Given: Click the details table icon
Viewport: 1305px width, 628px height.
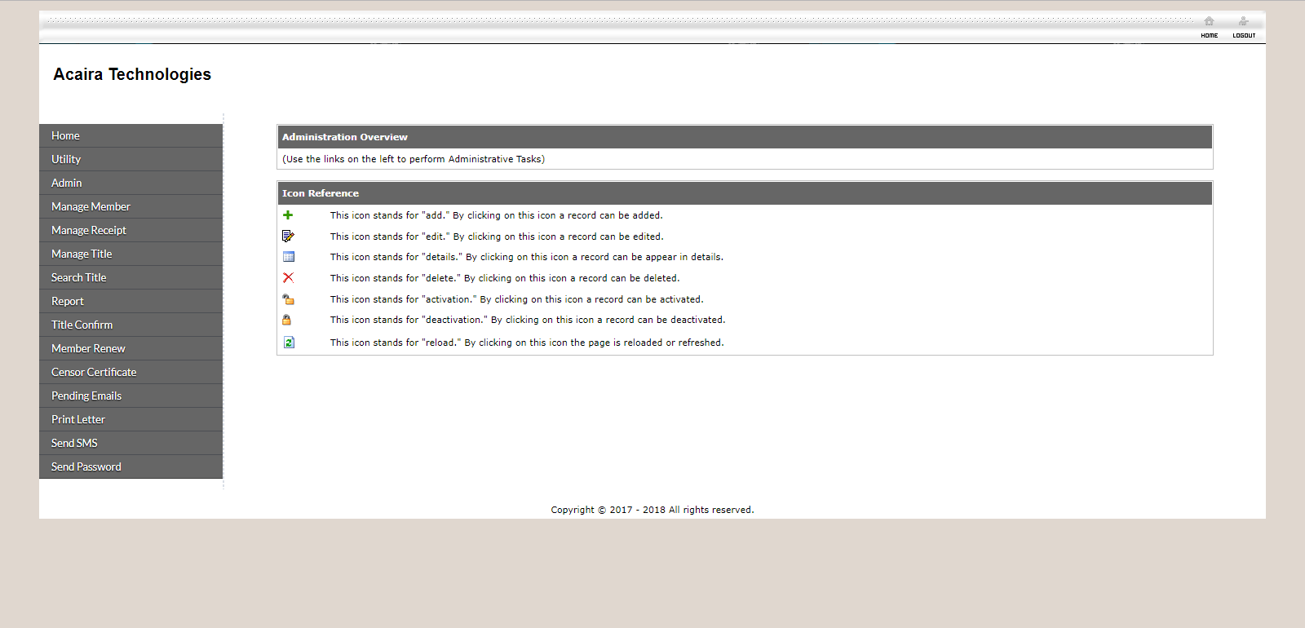Looking at the screenshot, I should coord(288,257).
